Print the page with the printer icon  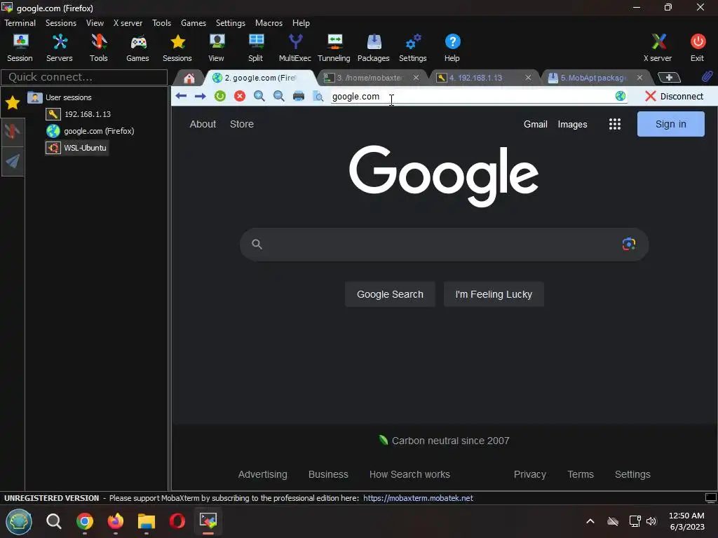click(299, 96)
